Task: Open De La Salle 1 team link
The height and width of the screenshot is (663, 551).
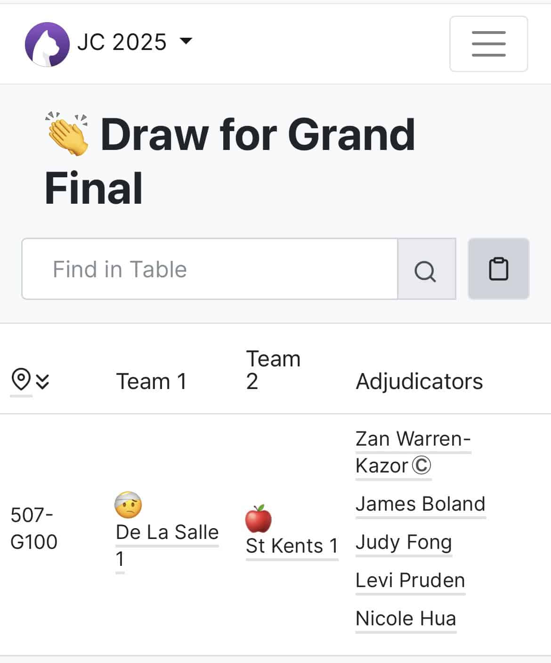Action: point(167,545)
